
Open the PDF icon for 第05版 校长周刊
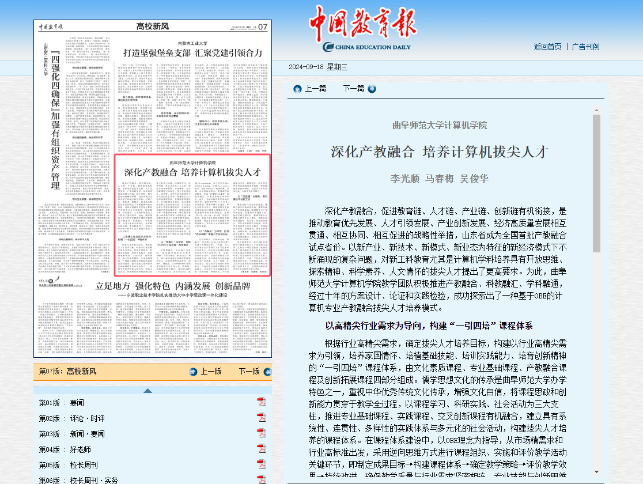click(x=262, y=464)
